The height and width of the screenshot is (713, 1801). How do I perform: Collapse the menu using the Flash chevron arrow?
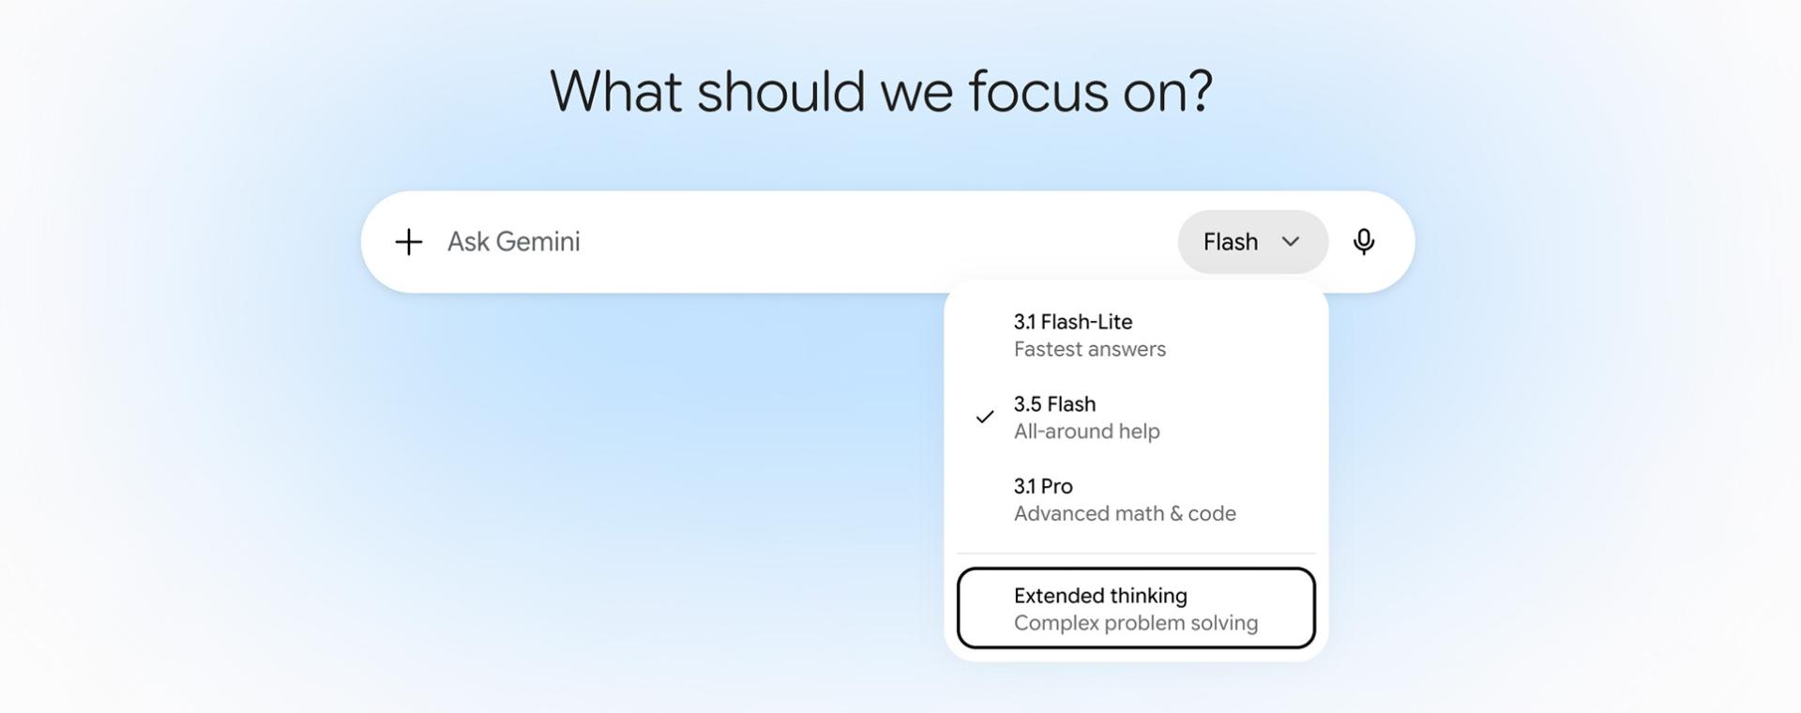tap(1291, 242)
